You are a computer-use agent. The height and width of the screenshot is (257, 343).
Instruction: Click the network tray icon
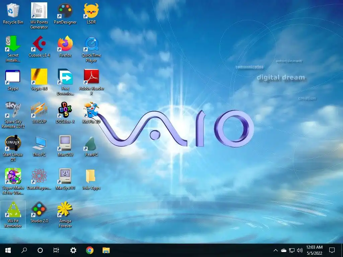tap(292, 250)
